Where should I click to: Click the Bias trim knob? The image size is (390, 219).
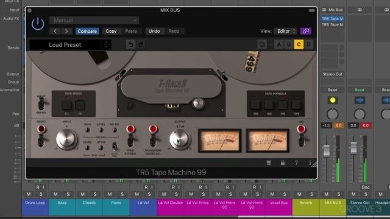(87, 130)
